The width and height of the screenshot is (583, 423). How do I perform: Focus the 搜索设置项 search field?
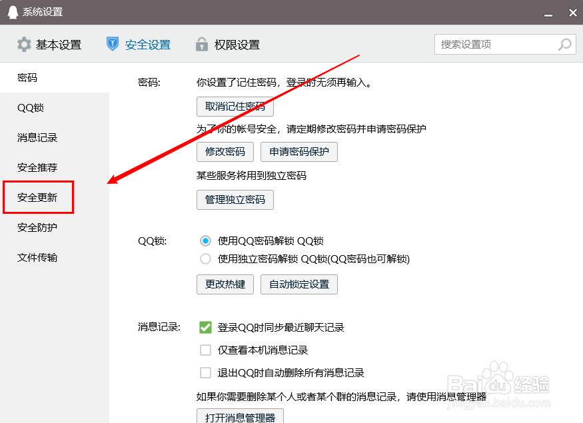(x=505, y=45)
